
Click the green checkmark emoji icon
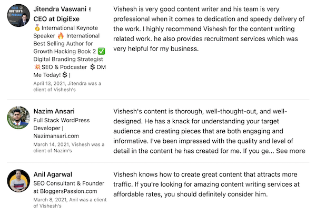tap(101, 52)
